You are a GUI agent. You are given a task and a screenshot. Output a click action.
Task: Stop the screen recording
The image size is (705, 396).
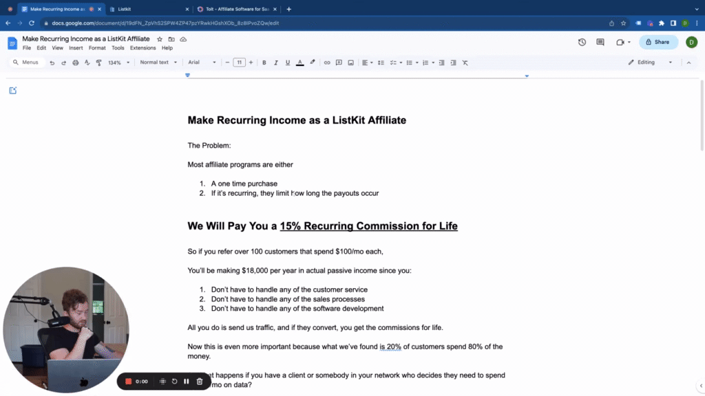pyautogui.click(x=128, y=382)
